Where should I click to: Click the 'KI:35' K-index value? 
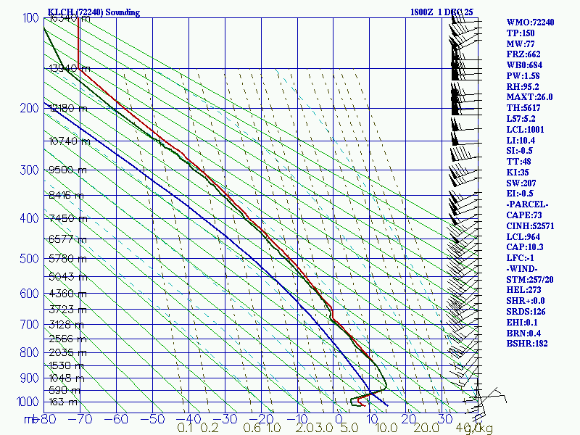pyautogui.click(x=518, y=173)
